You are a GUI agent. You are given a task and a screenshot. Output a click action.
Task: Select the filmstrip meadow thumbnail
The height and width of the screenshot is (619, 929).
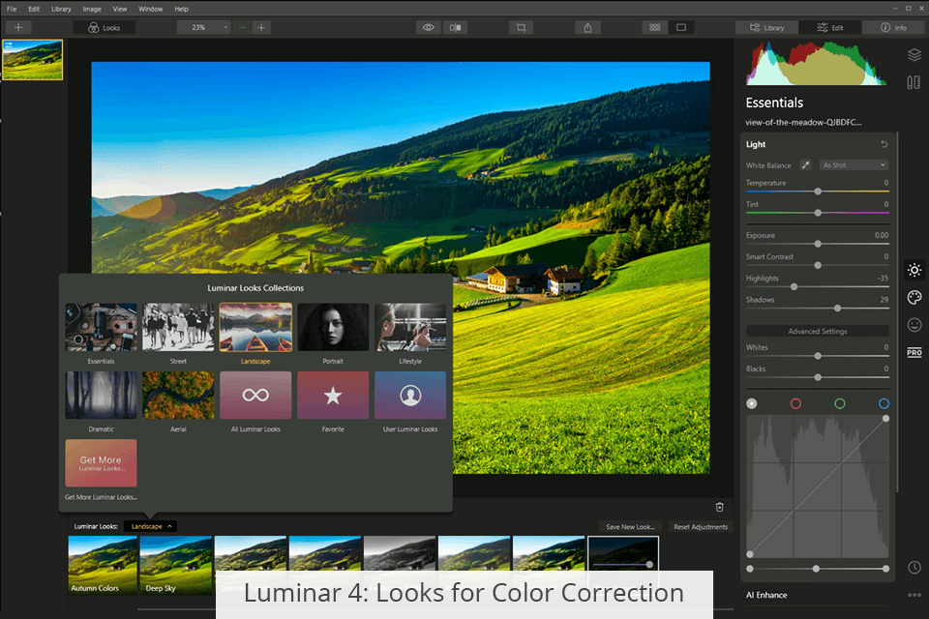click(x=33, y=60)
